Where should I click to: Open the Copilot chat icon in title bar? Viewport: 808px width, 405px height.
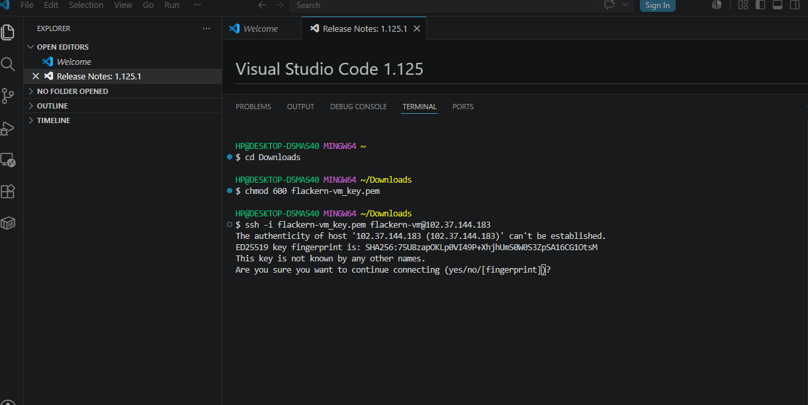(609, 5)
